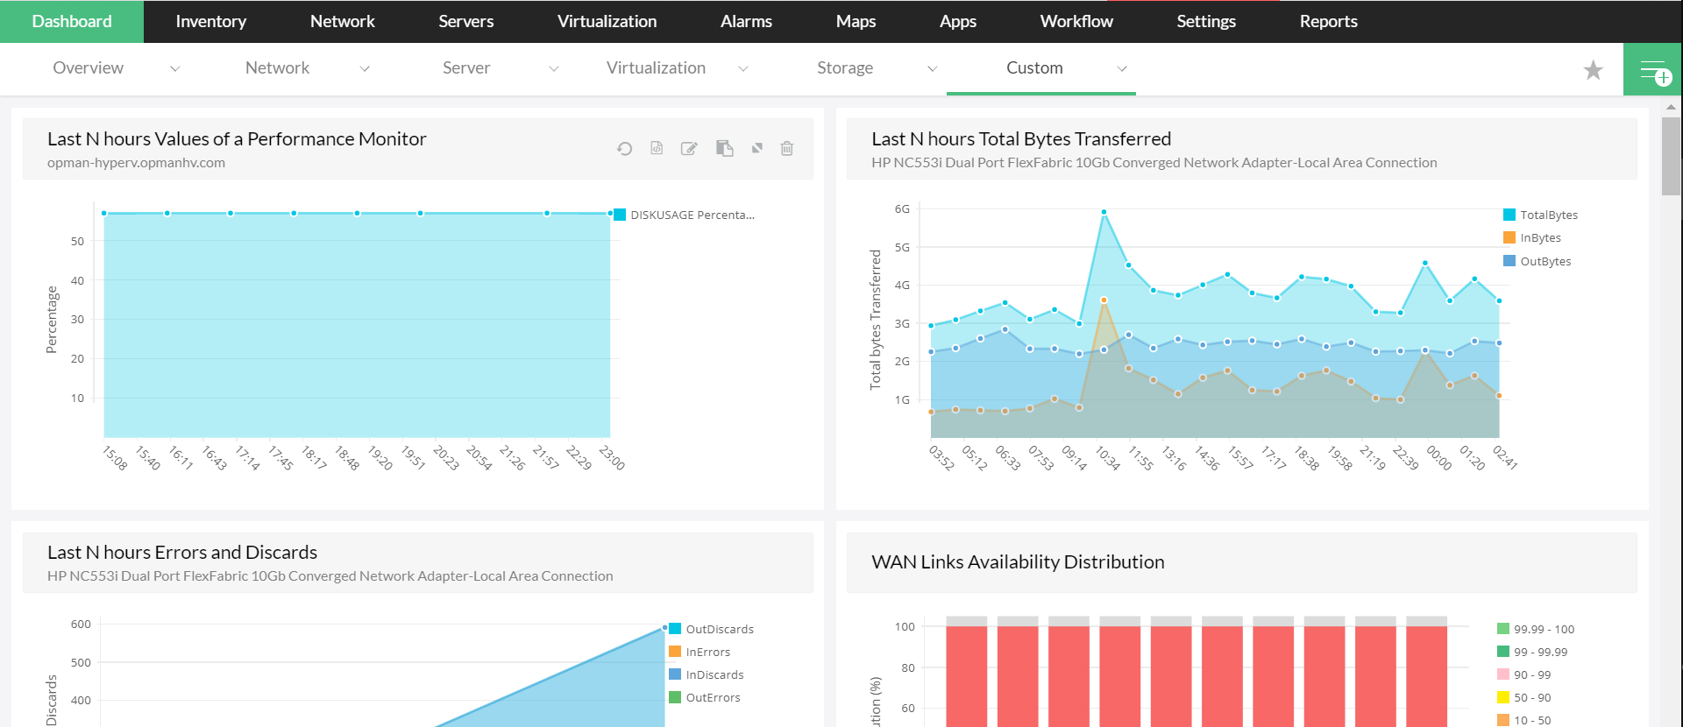1683x727 pixels.
Task: Click the DISKUSAGE Percentage legend swatch
Action: tap(620, 215)
